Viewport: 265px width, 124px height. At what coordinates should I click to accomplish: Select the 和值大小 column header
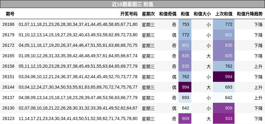pos(202,14)
